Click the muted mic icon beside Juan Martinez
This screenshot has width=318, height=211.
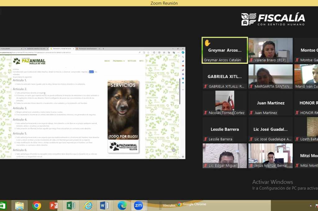coord(251,113)
